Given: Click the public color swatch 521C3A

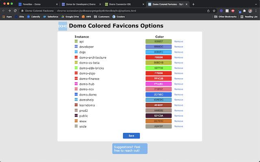Looking at the screenshot, I should pyautogui.click(x=158, y=116).
